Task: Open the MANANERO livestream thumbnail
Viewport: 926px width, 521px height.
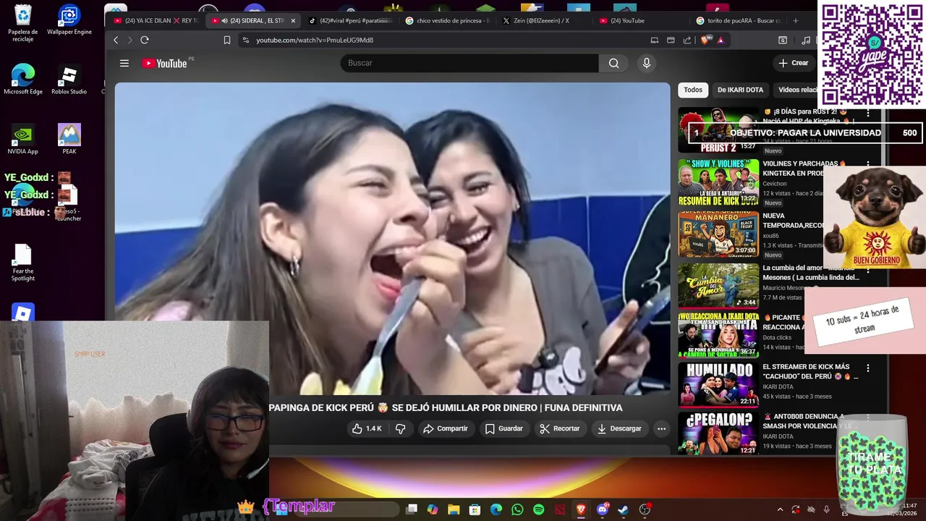Action: [718, 234]
